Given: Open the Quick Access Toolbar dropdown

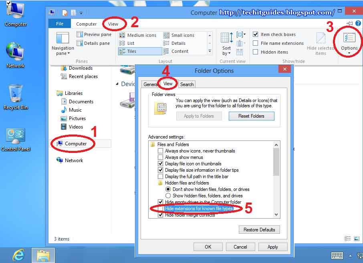Looking at the screenshot, I should (81, 12).
